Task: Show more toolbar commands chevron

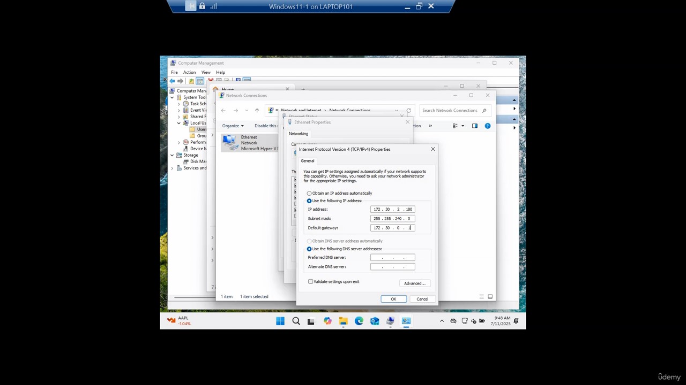Action: coord(430,126)
